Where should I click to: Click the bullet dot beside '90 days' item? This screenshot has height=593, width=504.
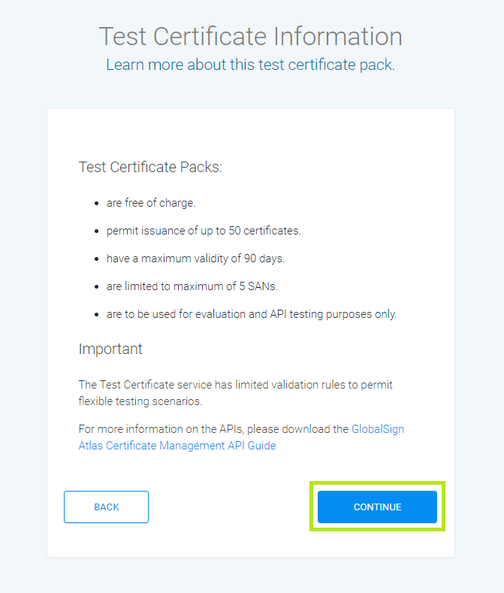click(x=97, y=259)
